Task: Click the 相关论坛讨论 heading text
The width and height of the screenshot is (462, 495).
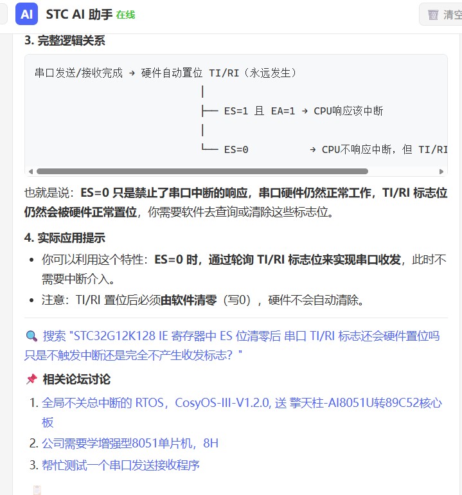Action: coord(76,379)
